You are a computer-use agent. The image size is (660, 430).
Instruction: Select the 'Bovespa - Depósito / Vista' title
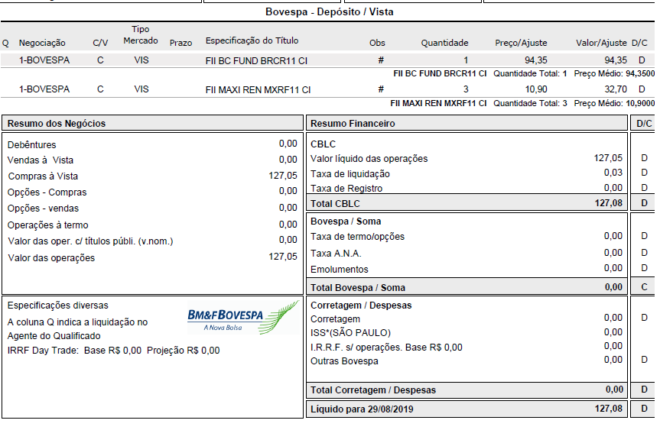pos(329,11)
